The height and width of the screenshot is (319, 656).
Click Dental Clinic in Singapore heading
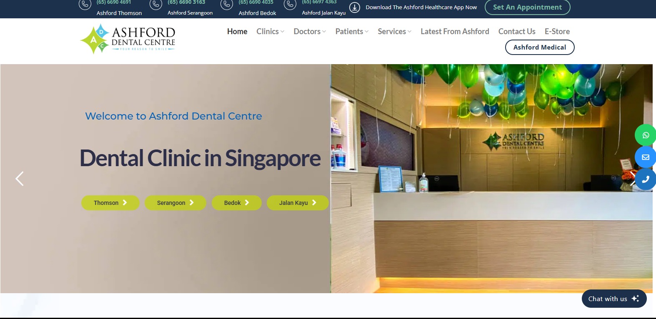click(x=200, y=158)
